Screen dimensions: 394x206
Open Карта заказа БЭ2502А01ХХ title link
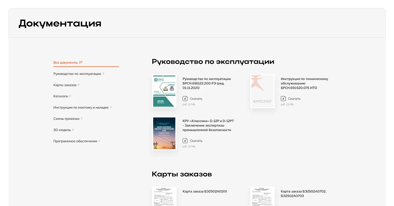205,192
